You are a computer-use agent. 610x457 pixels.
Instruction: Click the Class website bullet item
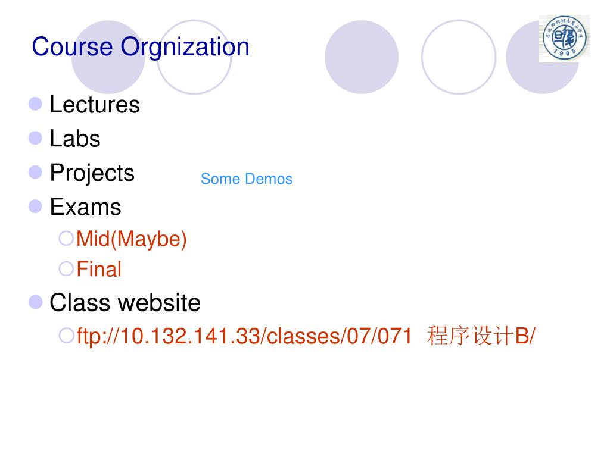click(x=125, y=303)
